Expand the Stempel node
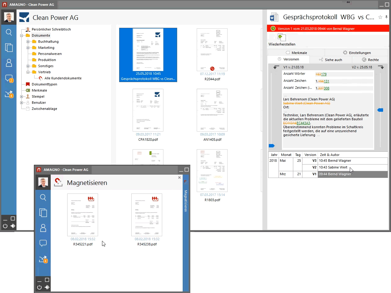The width and height of the screenshot is (391, 293). coord(22,96)
